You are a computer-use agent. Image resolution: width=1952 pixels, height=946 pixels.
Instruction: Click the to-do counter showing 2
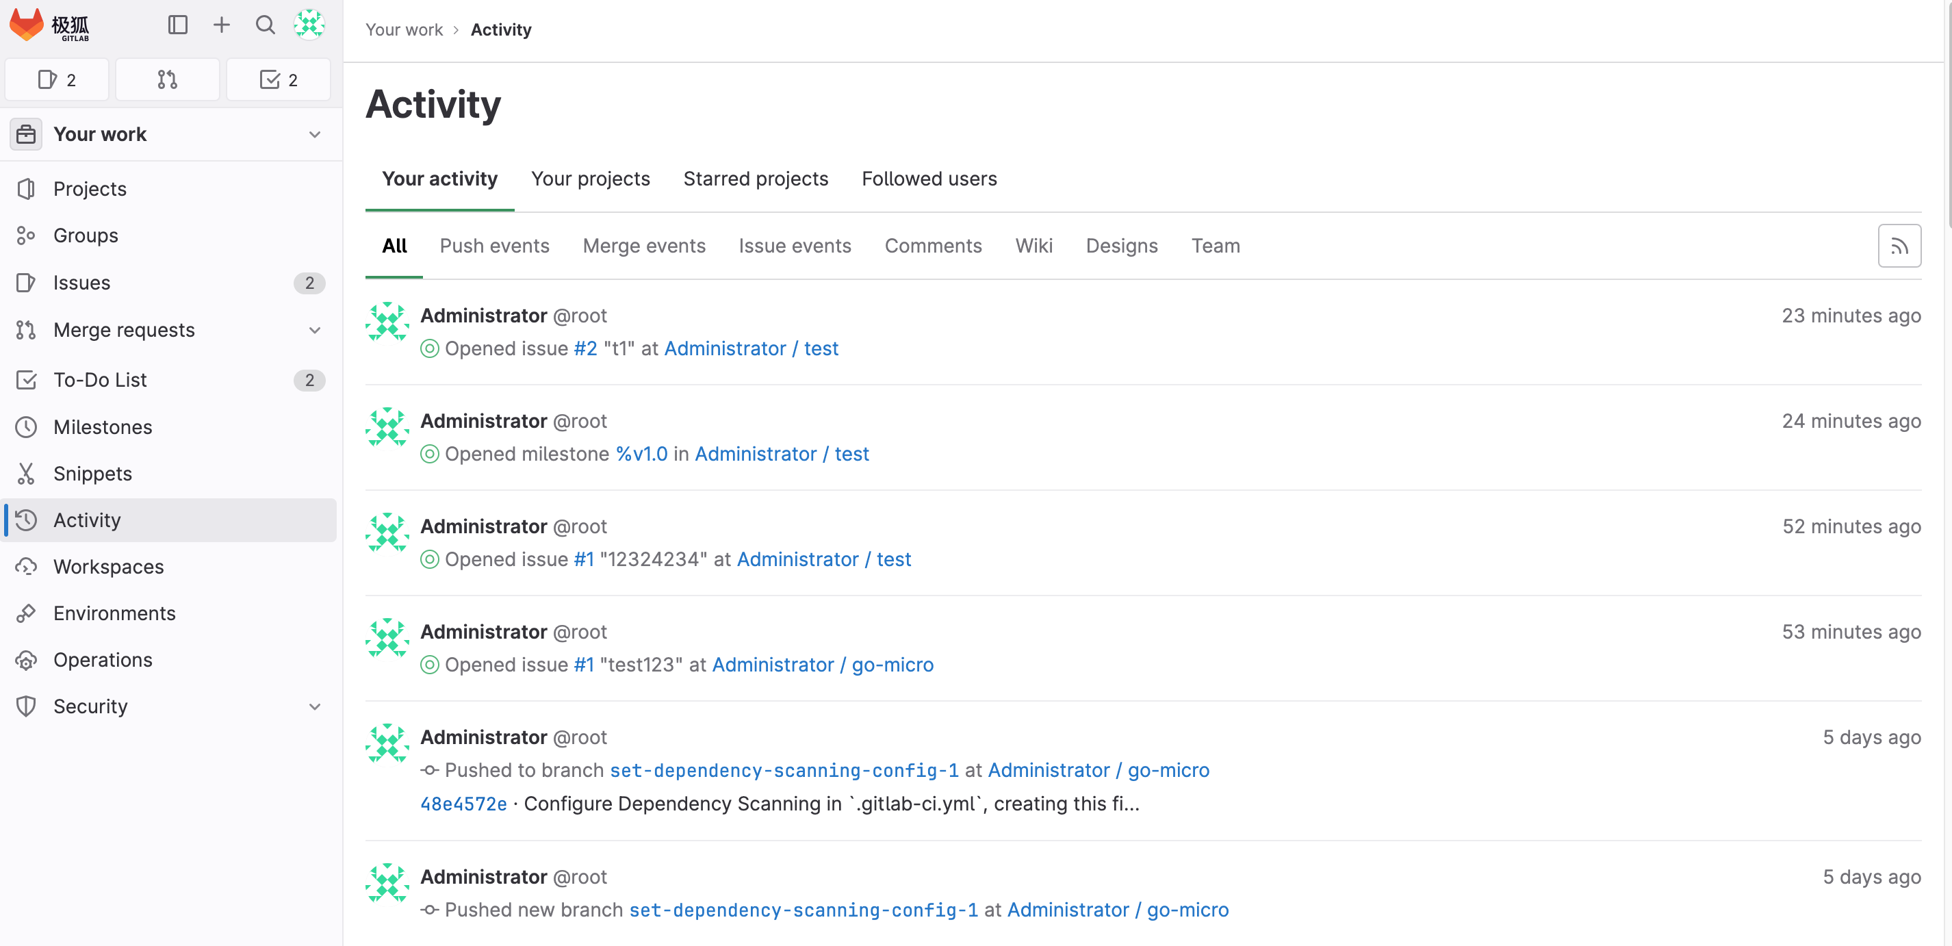[x=278, y=79]
